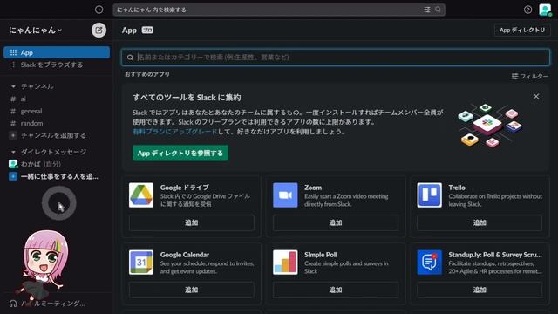Click the plus icon to add coworkers
558x314 pixels.
click(x=13, y=176)
